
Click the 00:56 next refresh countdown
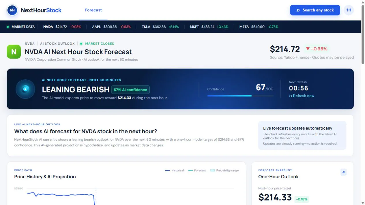(299, 88)
